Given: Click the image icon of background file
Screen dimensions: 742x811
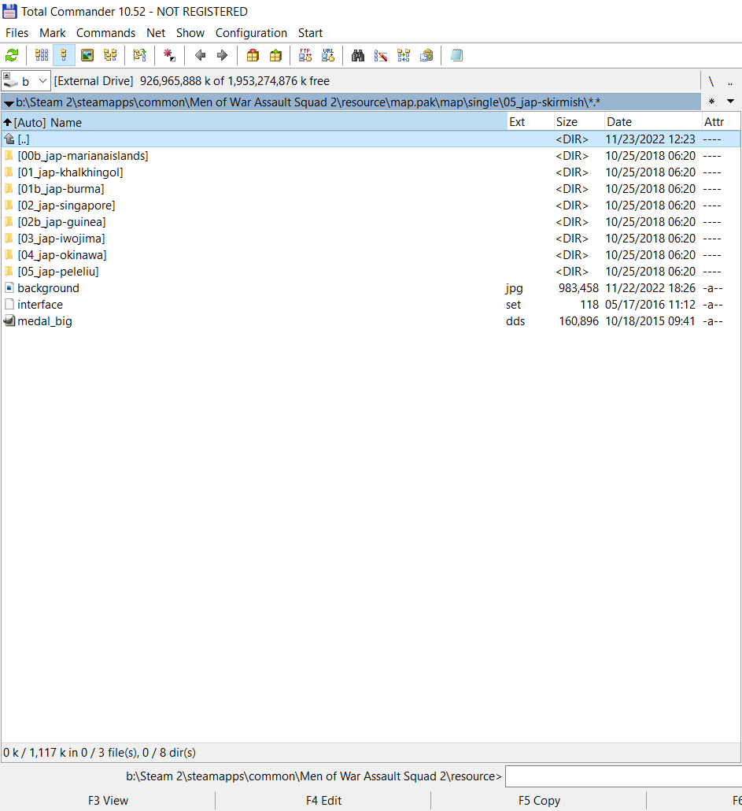Looking at the screenshot, I should coord(9,287).
